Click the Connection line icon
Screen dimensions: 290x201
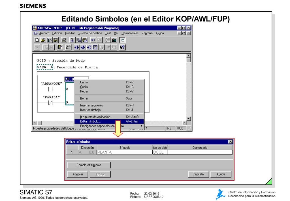114,47
